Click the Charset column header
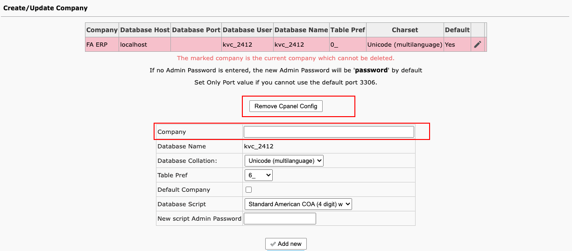The height and width of the screenshot is (251, 572). [x=405, y=30]
